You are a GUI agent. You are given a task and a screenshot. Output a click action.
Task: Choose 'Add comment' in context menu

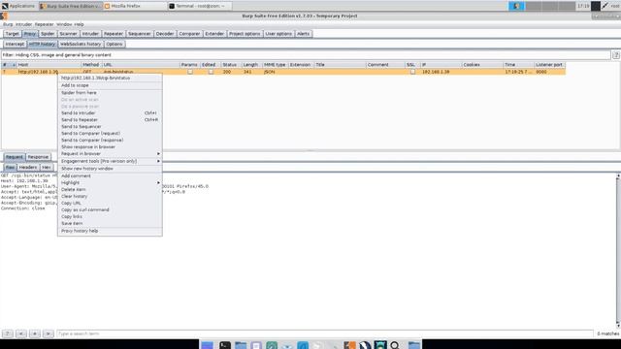(110, 175)
